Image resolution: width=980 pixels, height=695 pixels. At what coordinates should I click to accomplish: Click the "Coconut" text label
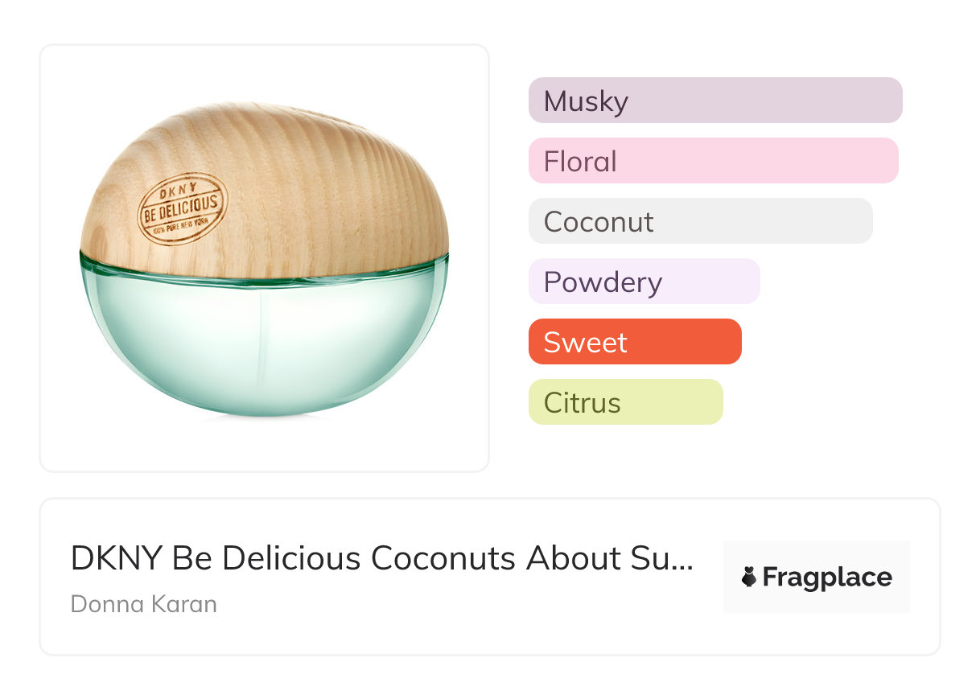pyautogui.click(x=599, y=222)
